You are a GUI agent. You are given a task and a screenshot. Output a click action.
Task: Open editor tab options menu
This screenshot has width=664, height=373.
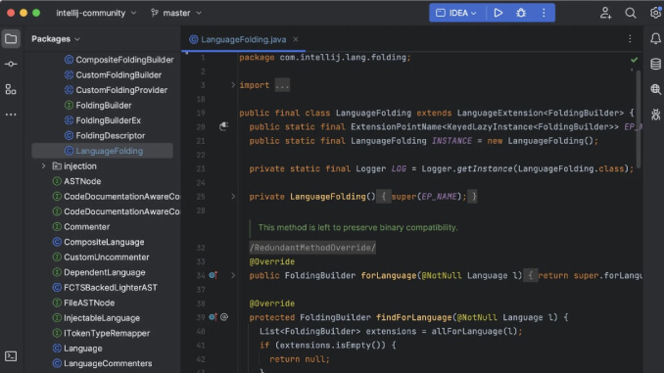point(630,39)
